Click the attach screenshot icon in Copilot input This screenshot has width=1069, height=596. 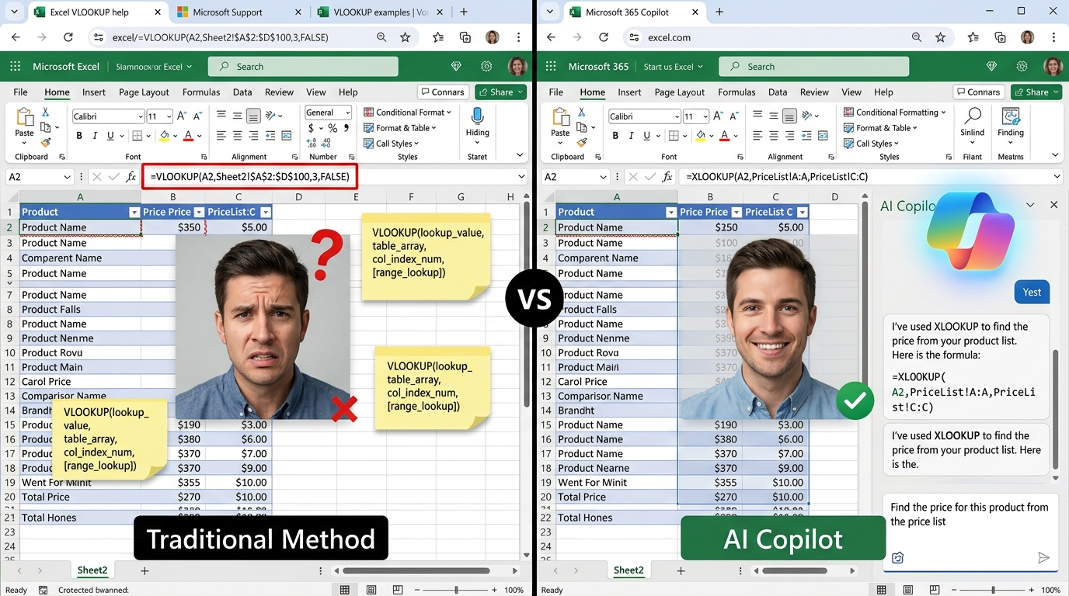point(898,557)
